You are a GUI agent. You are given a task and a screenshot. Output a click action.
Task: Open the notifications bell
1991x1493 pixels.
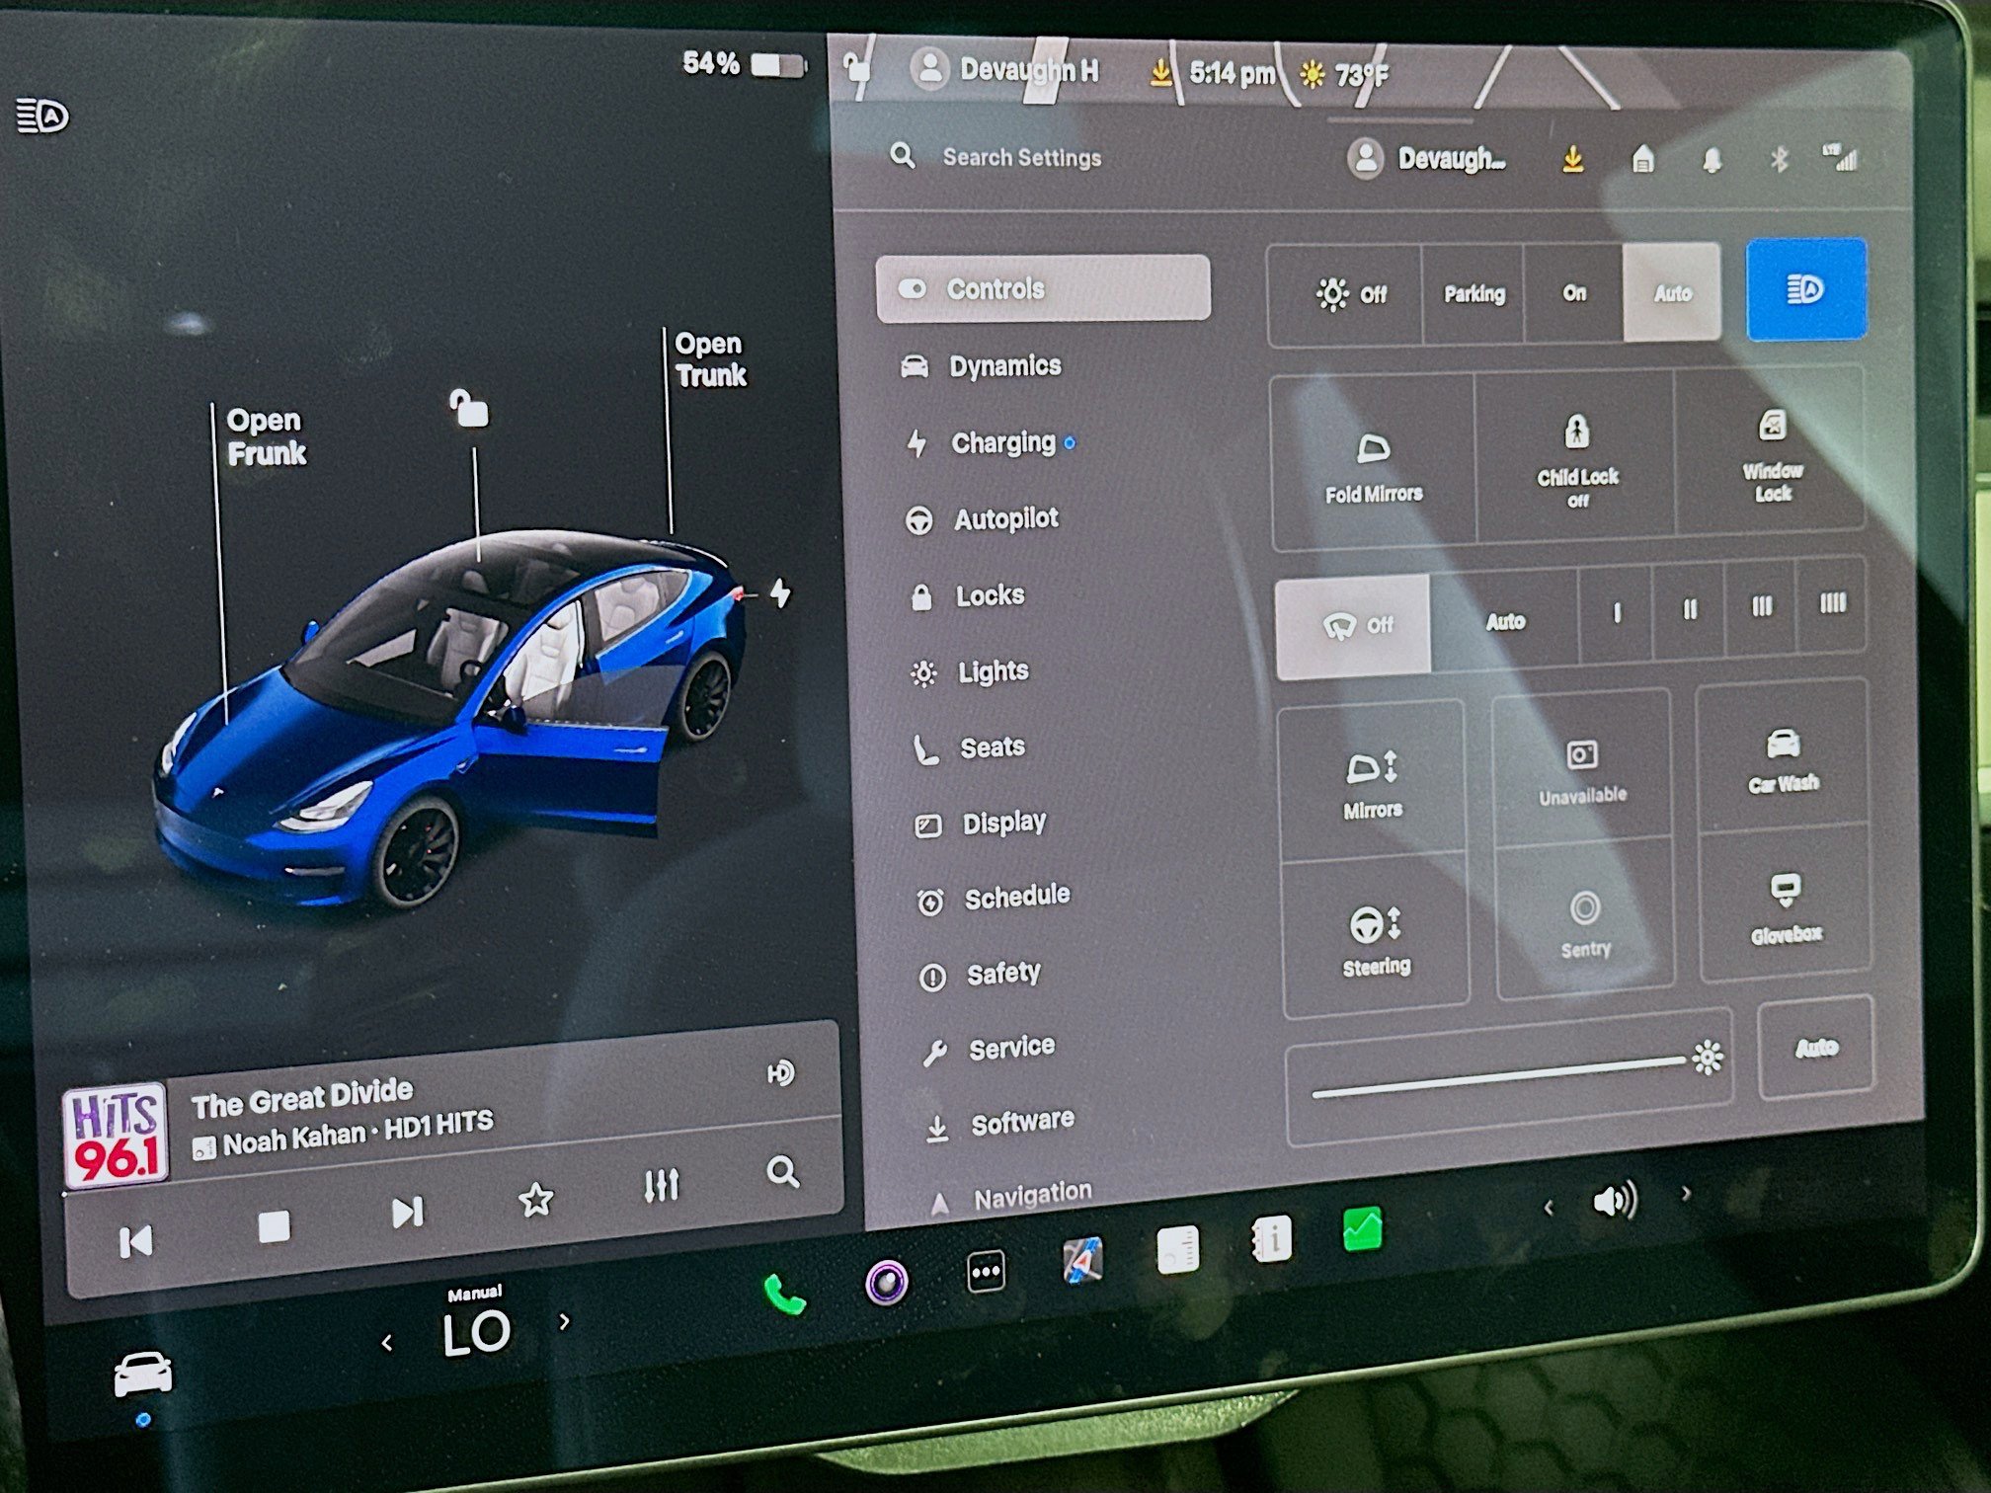tap(1712, 158)
